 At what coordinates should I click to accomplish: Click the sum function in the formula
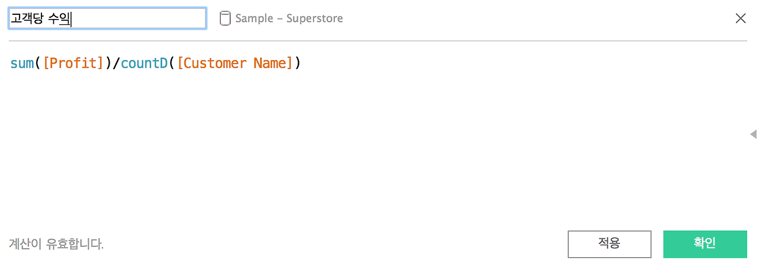22,63
